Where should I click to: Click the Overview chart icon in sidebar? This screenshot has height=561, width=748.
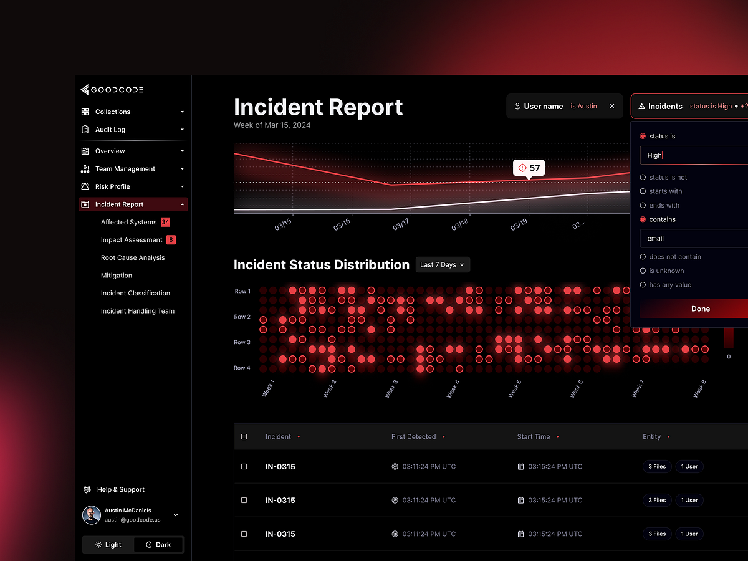(85, 151)
